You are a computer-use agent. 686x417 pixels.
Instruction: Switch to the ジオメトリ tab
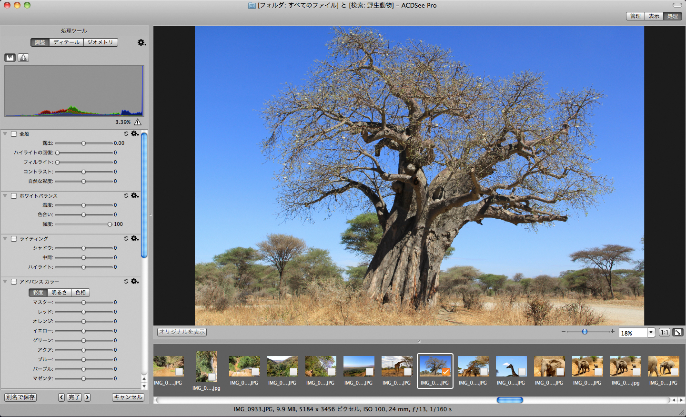(x=101, y=42)
